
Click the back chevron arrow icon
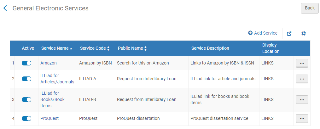[5, 8]
